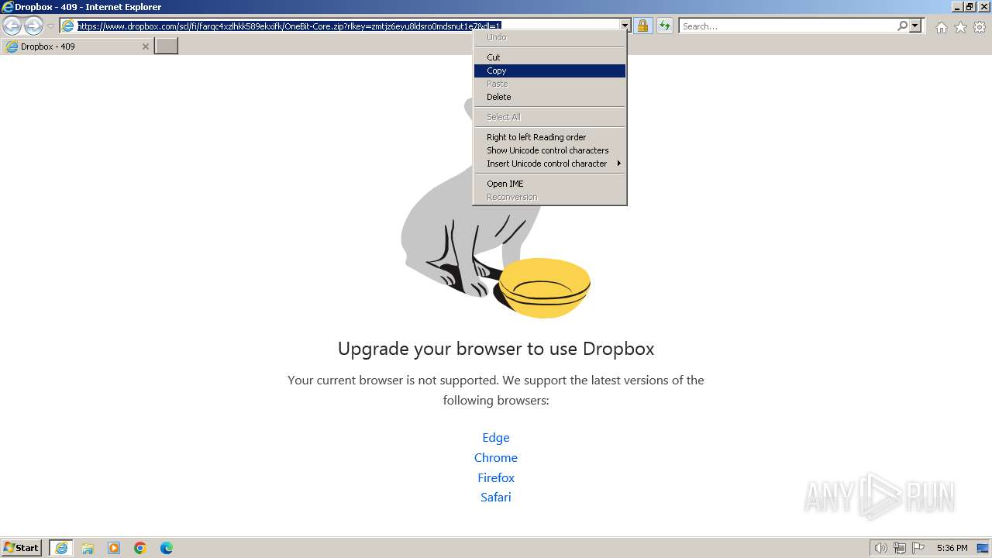Go forward with the browser Forward arrow
This screenshot has height=558, width=992.
(x=33, y=26)
